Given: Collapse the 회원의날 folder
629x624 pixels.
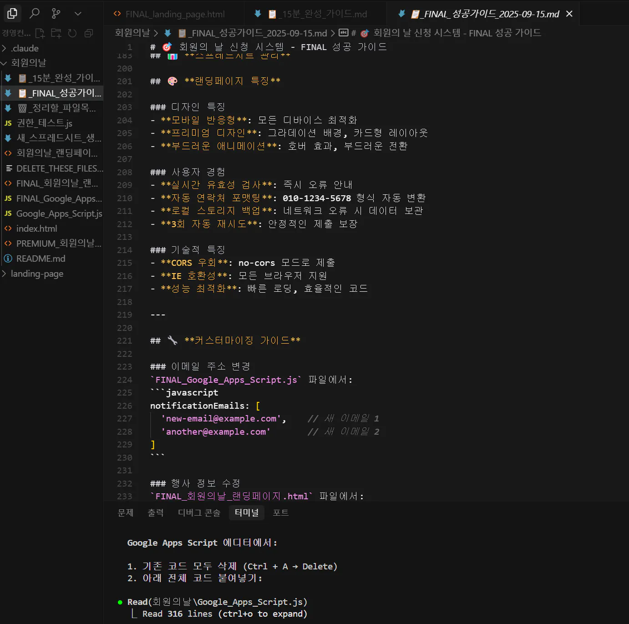Looking at the screenshot, I should (x=51, y=63).
